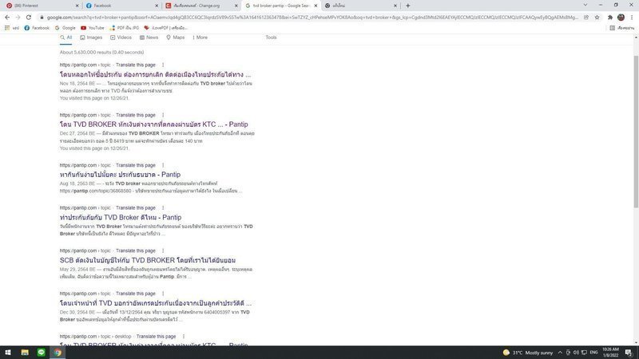639x359 pixels.
Task: Add a new browser tab
Action: 407,5
